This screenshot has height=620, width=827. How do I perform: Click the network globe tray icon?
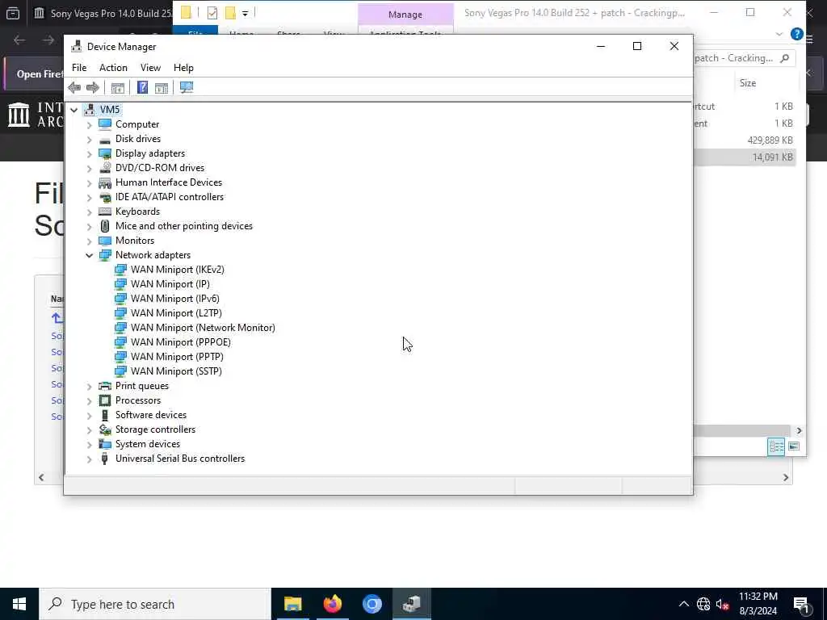703,604
